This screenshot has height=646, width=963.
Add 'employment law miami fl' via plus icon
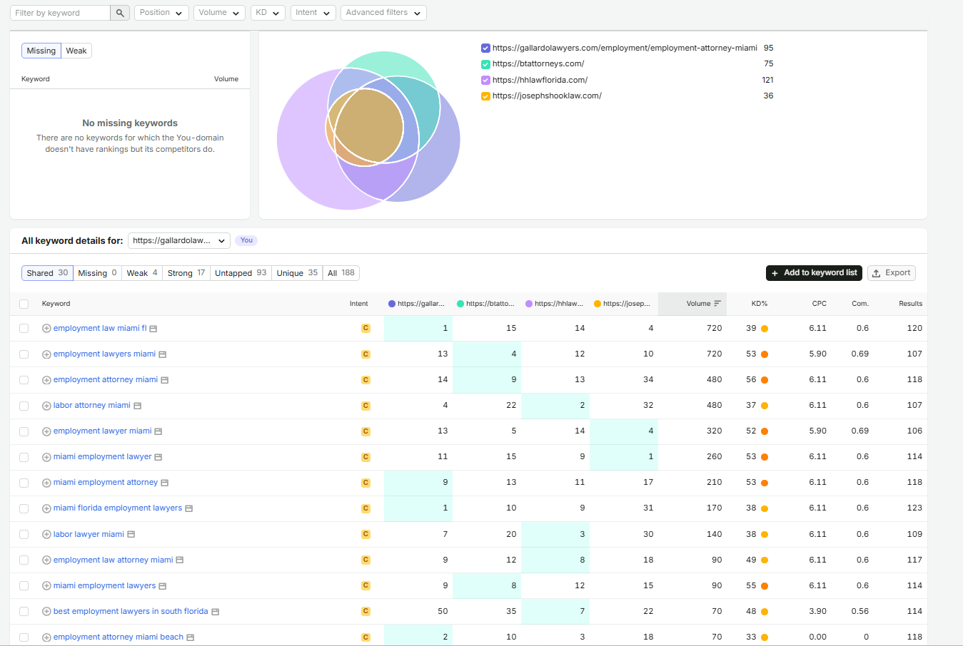tap(46, 329)
